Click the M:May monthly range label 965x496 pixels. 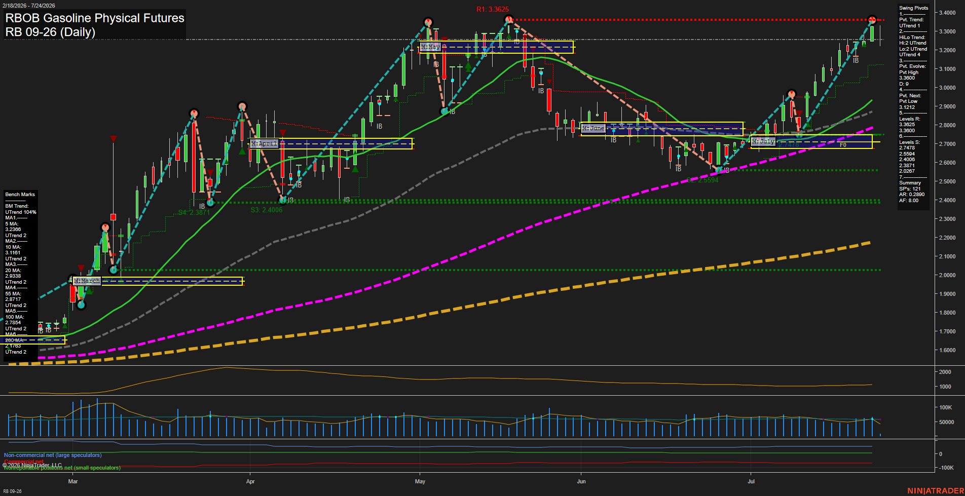tap(430, 47)
